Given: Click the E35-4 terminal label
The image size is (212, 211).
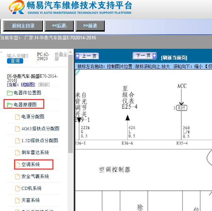Looking at the screenshot, I should click(182, 143).
